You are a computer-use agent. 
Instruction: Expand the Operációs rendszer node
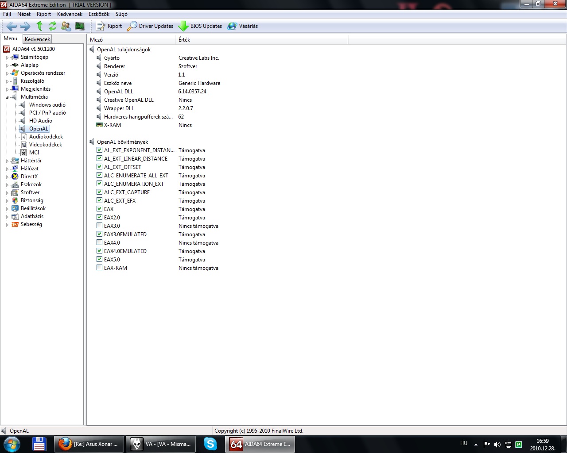pyautogui.click(x=7, y=73)
